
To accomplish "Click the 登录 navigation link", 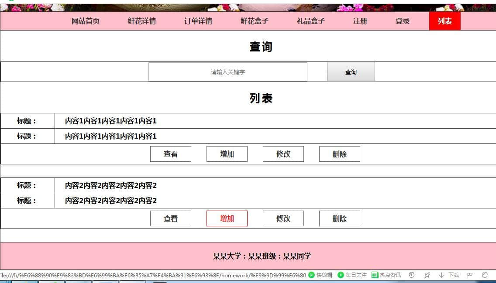I will tap(403, 21).
